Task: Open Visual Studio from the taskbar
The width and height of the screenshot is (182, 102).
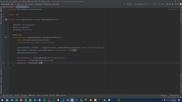Action: click(x=67, y=100)
